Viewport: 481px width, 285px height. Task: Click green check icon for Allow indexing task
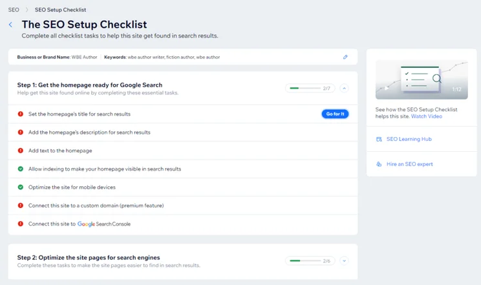coord(21,169)
